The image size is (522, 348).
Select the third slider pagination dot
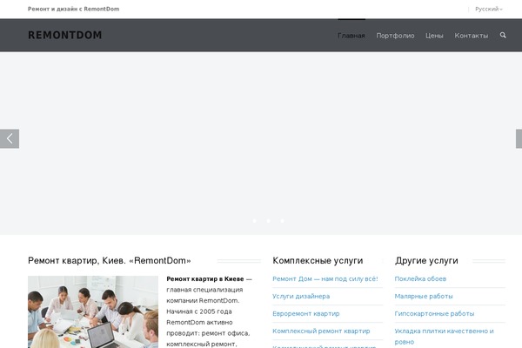[282, 221]
